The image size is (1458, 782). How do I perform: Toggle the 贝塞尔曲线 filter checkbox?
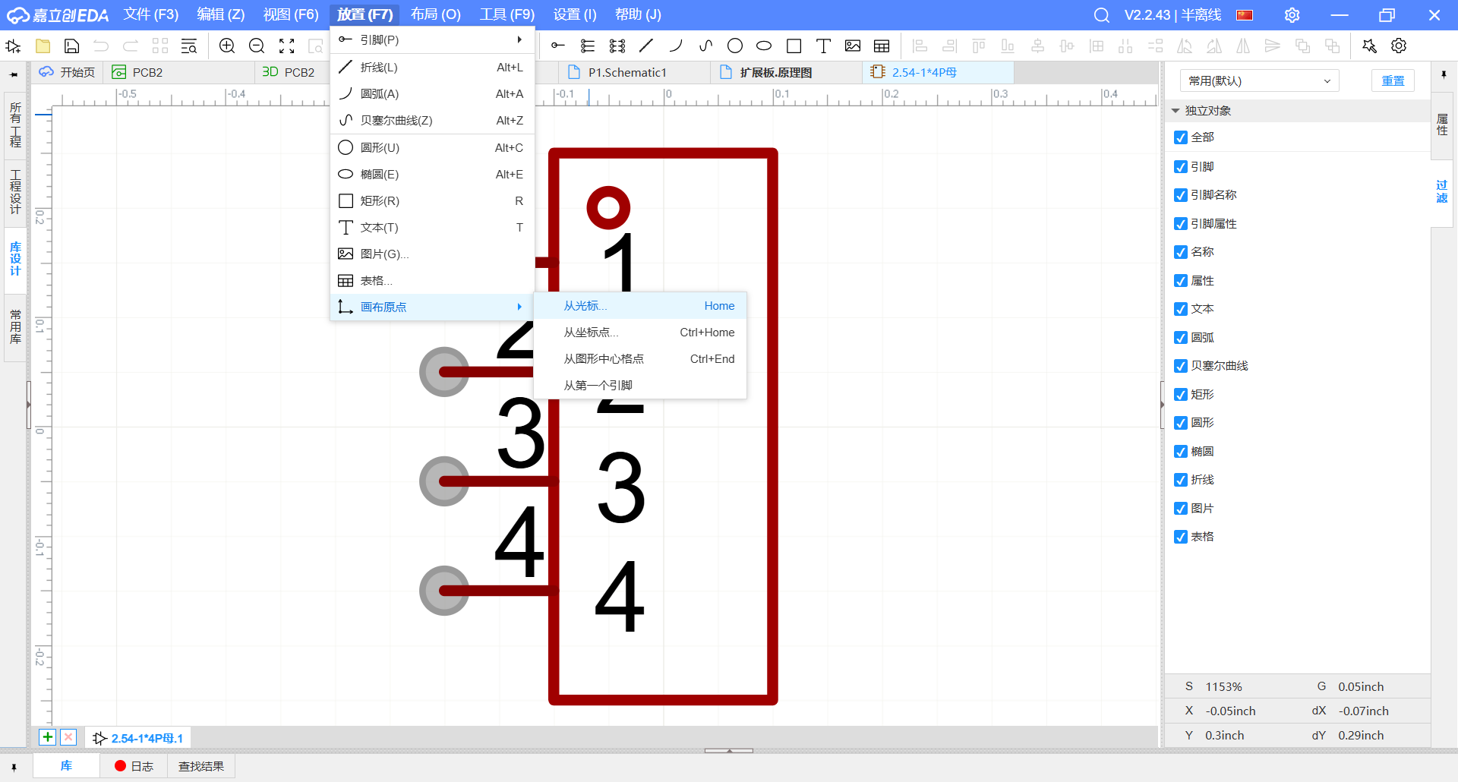coord(1181,366)
